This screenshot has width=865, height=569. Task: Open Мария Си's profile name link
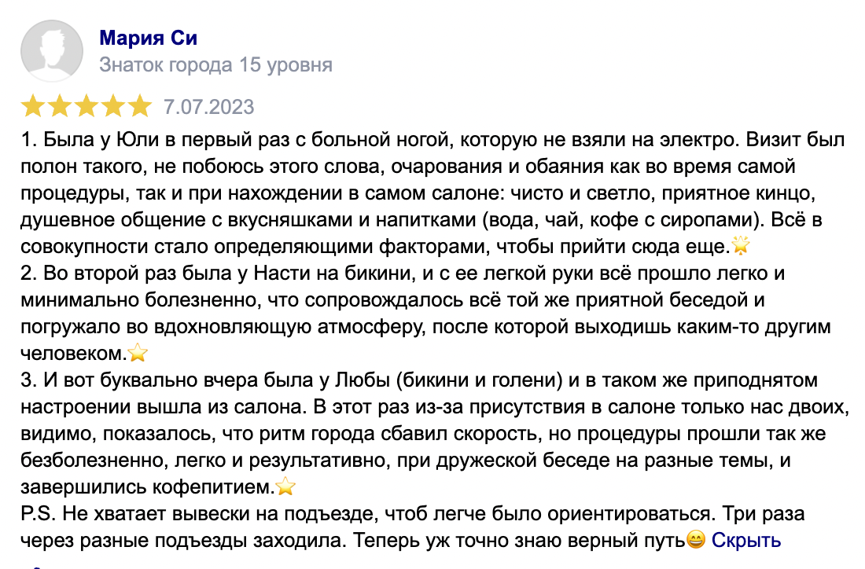pos(148,37)
